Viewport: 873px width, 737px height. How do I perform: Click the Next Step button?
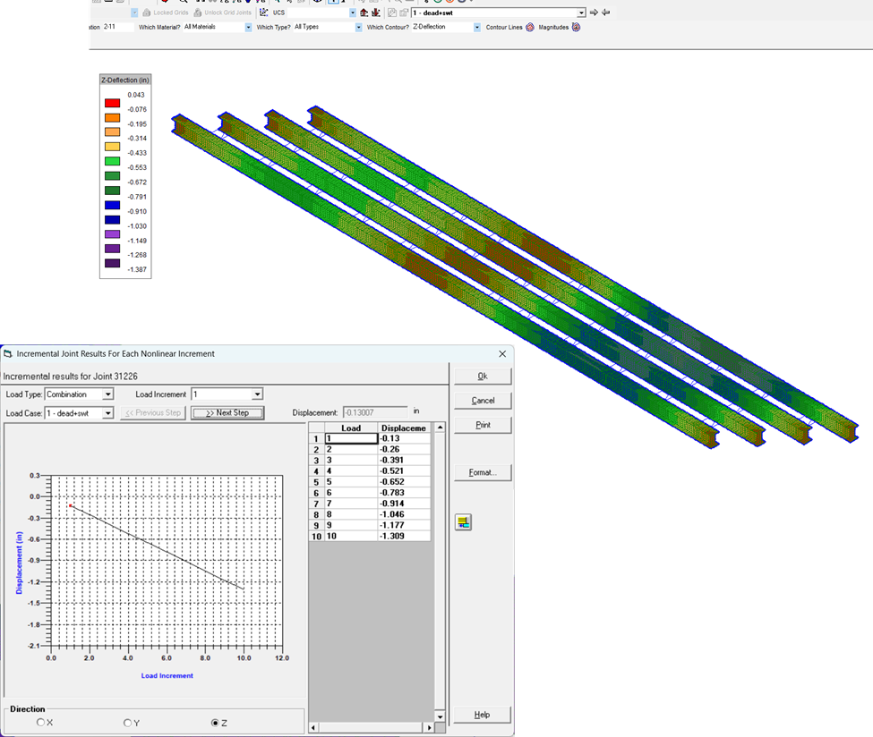coord(227,412)
